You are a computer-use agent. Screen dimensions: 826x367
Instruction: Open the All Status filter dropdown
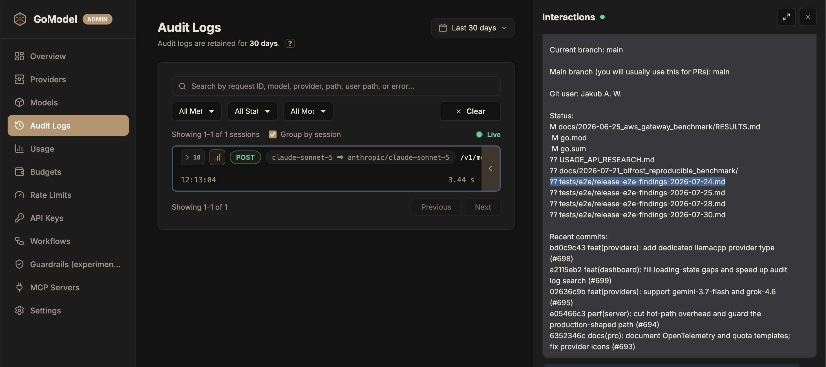(252, 111)
